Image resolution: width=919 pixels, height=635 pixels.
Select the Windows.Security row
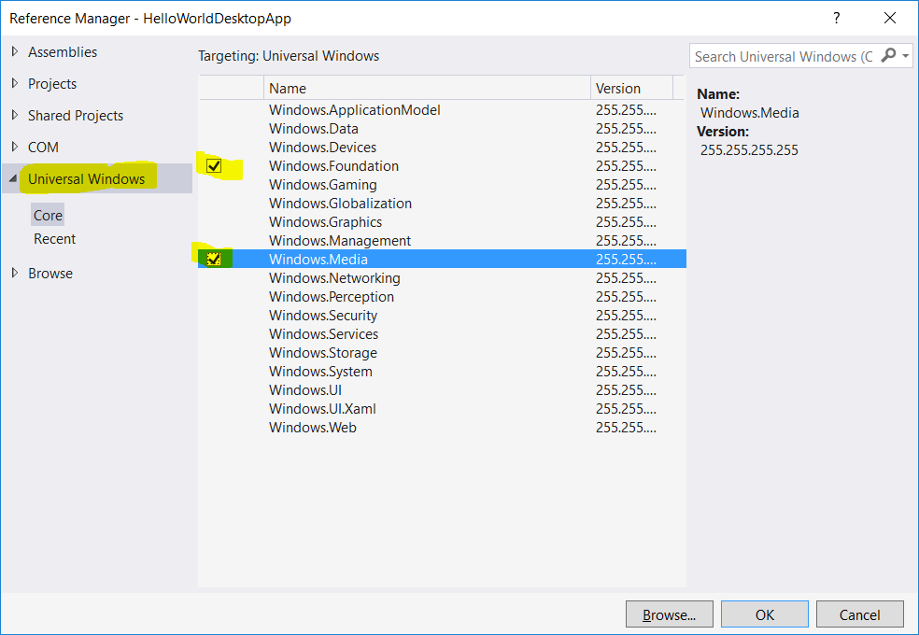pos(442,316)
